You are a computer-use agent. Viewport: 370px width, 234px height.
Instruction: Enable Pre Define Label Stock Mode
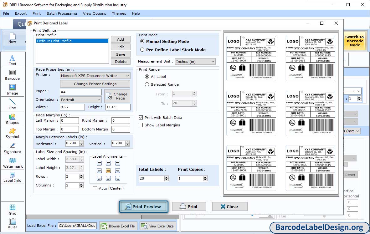142,50
